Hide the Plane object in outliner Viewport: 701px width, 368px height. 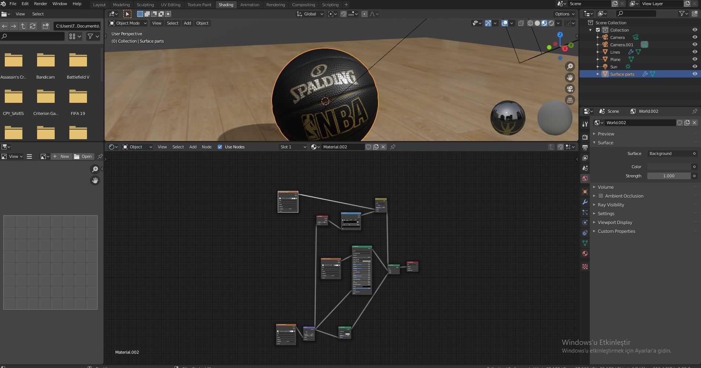[695, 59]
